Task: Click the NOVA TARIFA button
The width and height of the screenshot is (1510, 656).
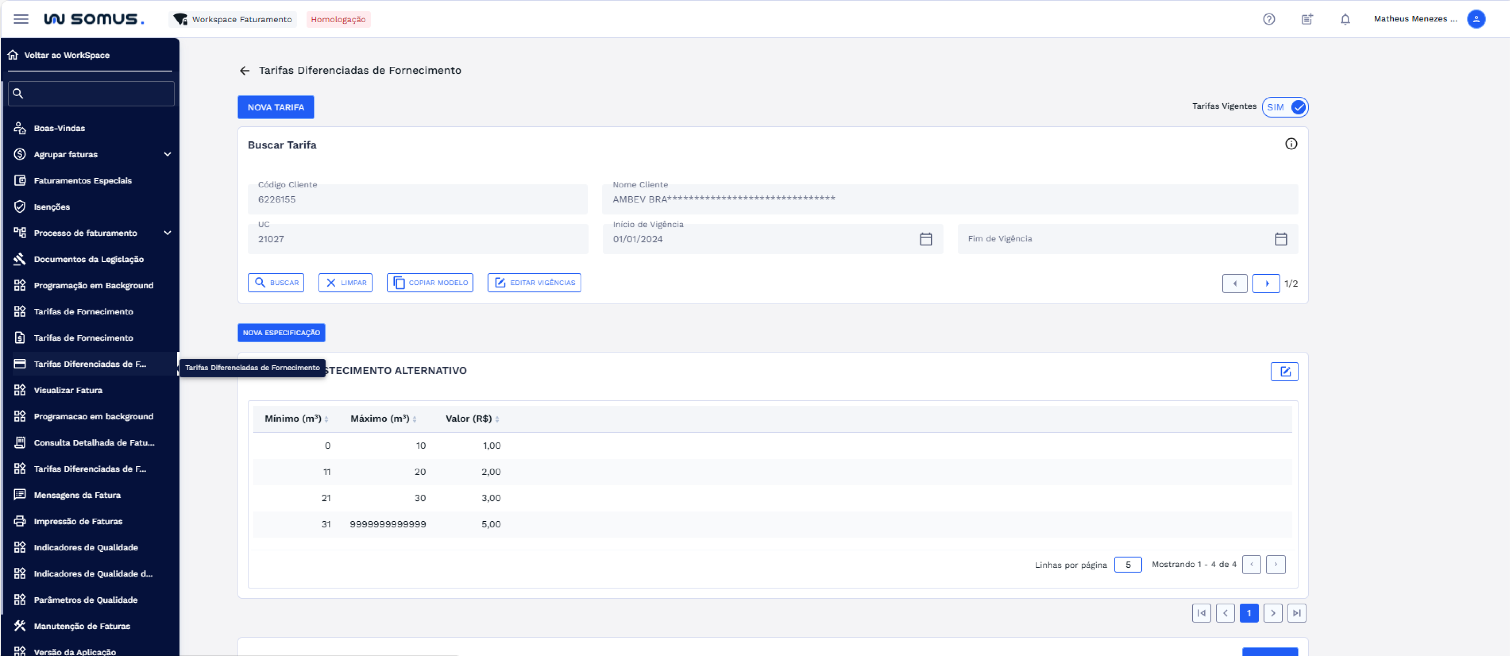Action: 276,107
